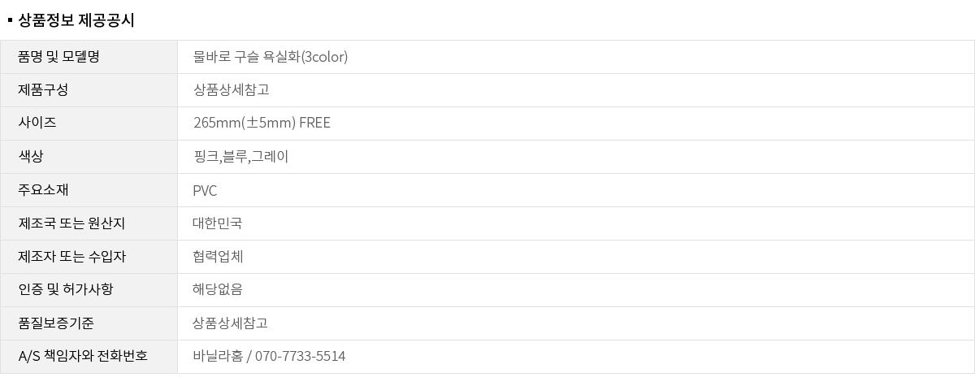Click the product name 물바로 구슬 욕실화(3color)
The width and height of the screenshot is (975, 386).
(271, 57)
